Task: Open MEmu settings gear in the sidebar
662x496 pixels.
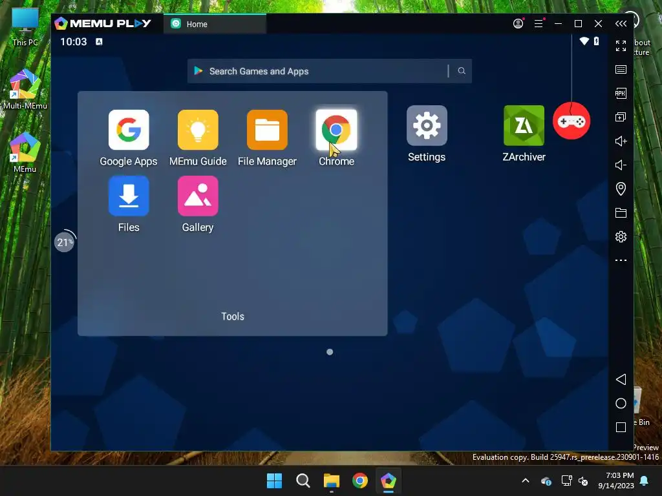Action: coord(621,236)
